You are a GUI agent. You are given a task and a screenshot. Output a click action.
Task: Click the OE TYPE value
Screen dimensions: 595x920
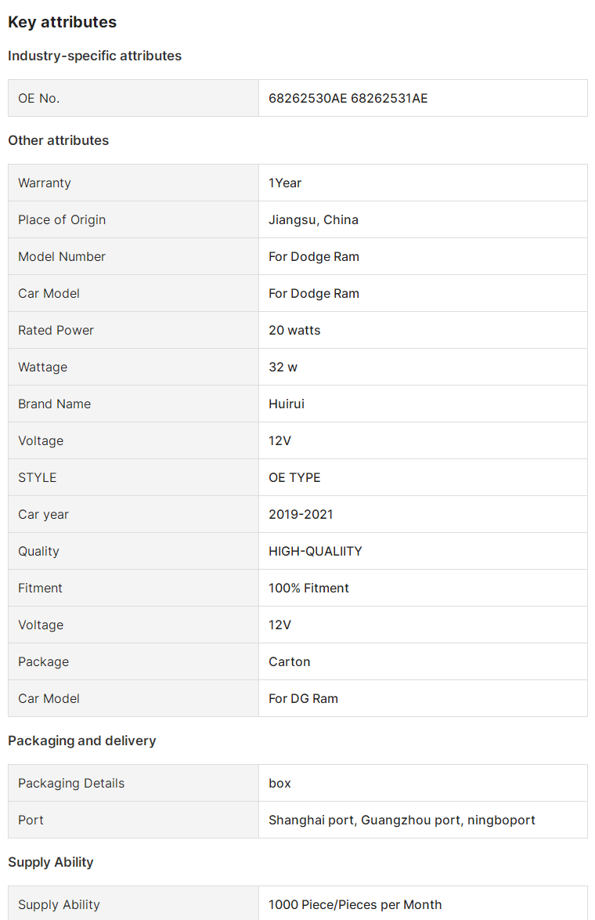point(294,477)
